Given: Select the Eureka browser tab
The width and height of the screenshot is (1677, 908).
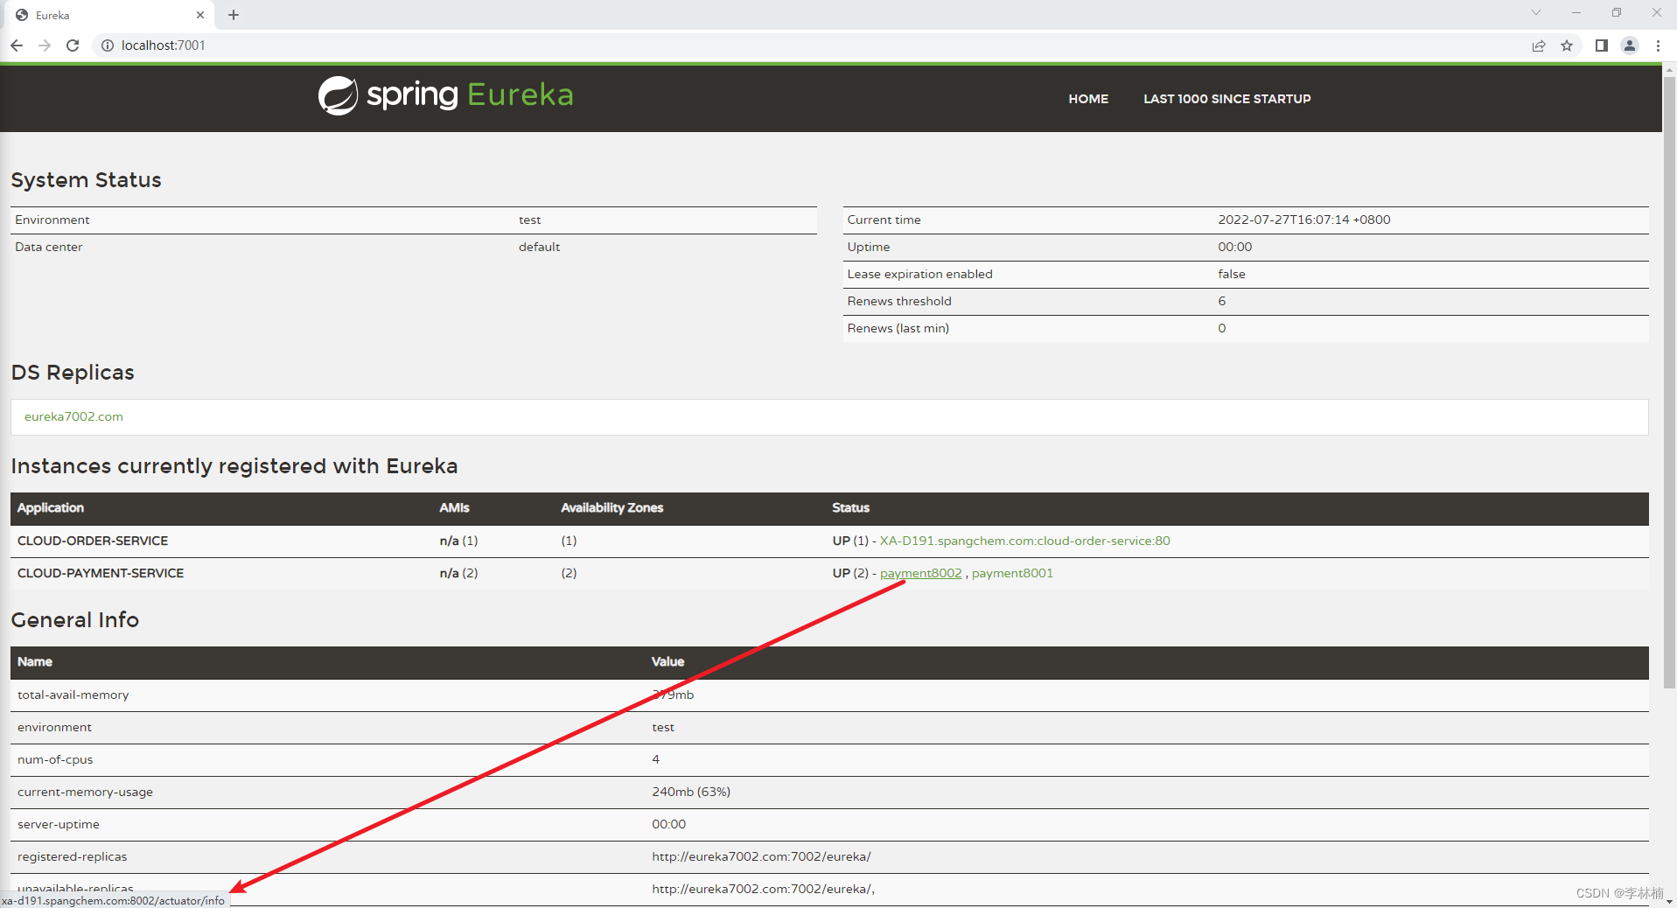Looking at the screenshot, I should [109, 15].
